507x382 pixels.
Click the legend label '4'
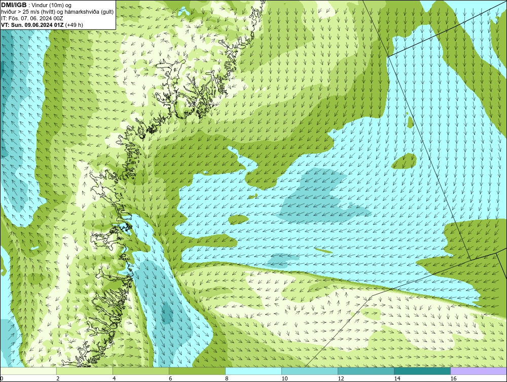pos(114,378)
